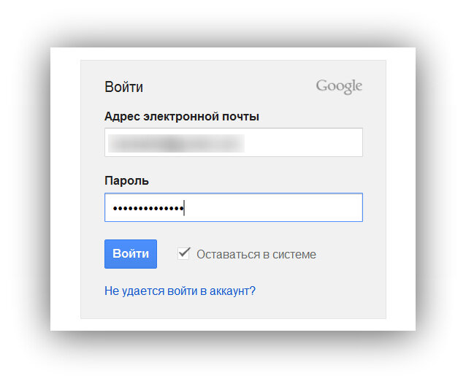Focus the password input field
The height and width of the screenshot is (384, 466).
pos(233,207)
